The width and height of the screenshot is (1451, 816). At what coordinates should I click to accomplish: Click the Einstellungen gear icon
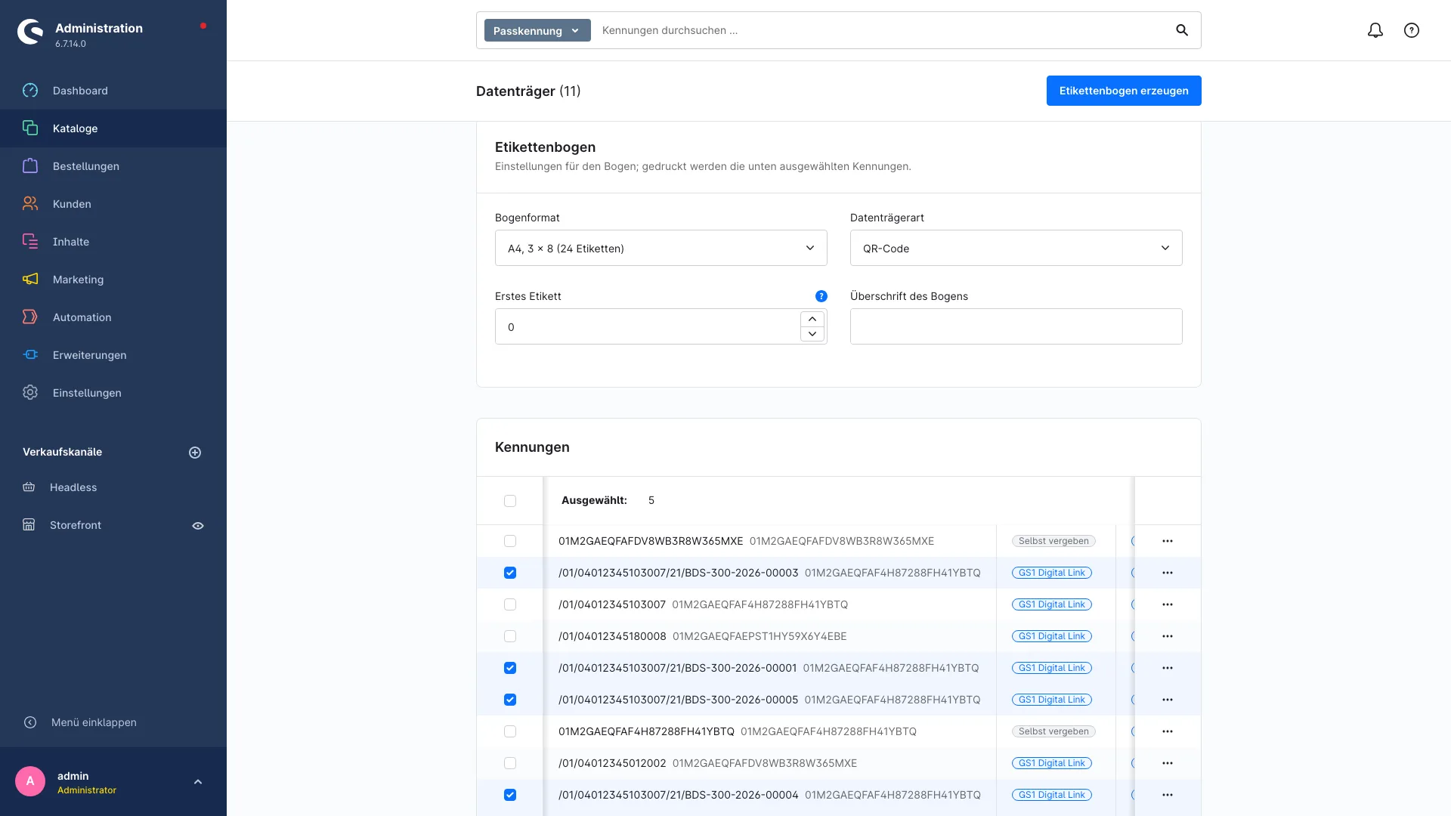tap(30, 393)
